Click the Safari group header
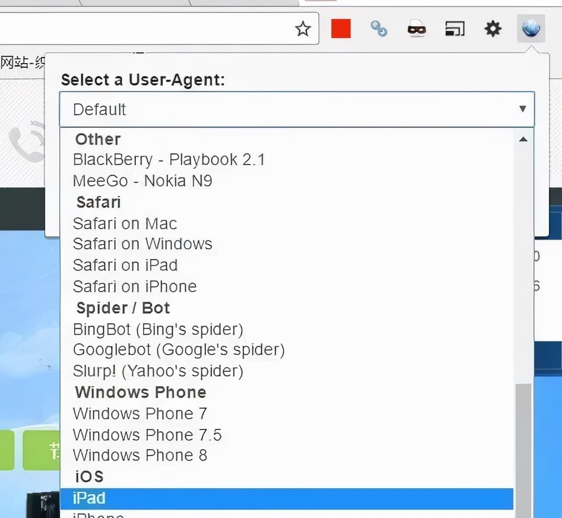Screen dimensions: 562x518 pos(98,203)
